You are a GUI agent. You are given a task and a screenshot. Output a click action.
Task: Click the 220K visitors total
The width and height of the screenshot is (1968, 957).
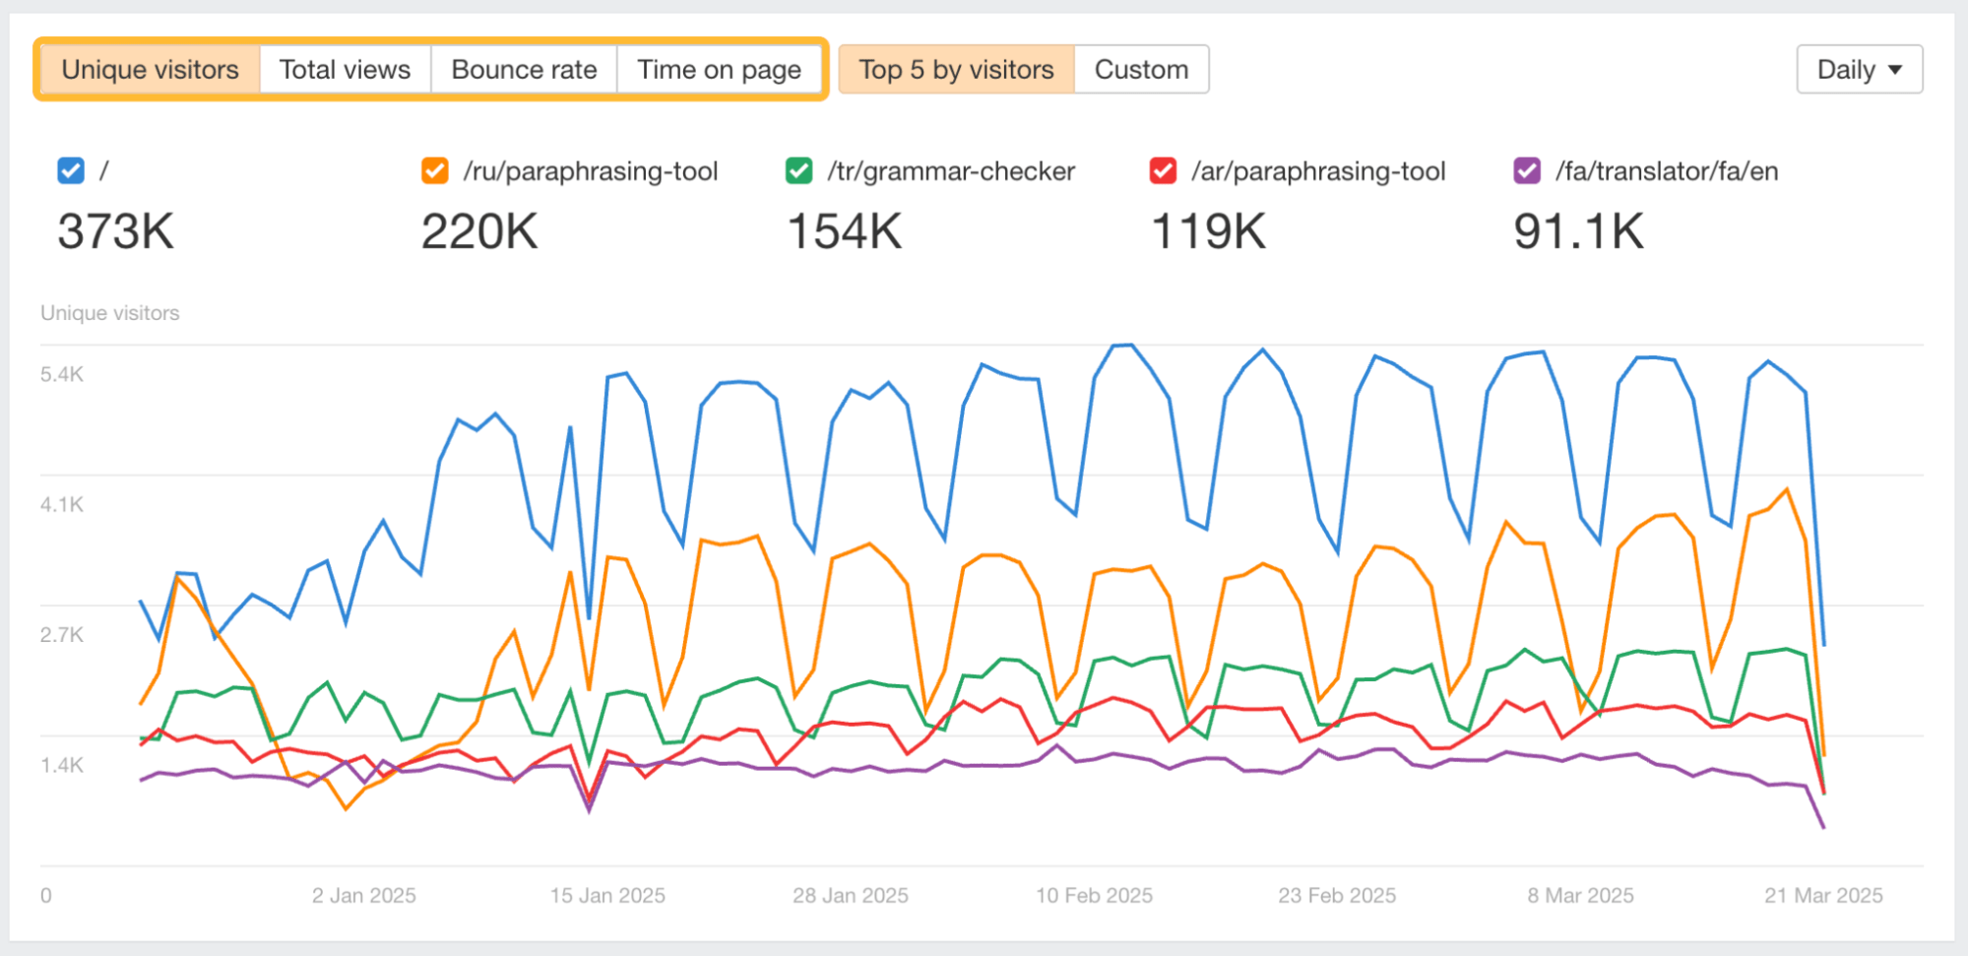coord(479,232)
